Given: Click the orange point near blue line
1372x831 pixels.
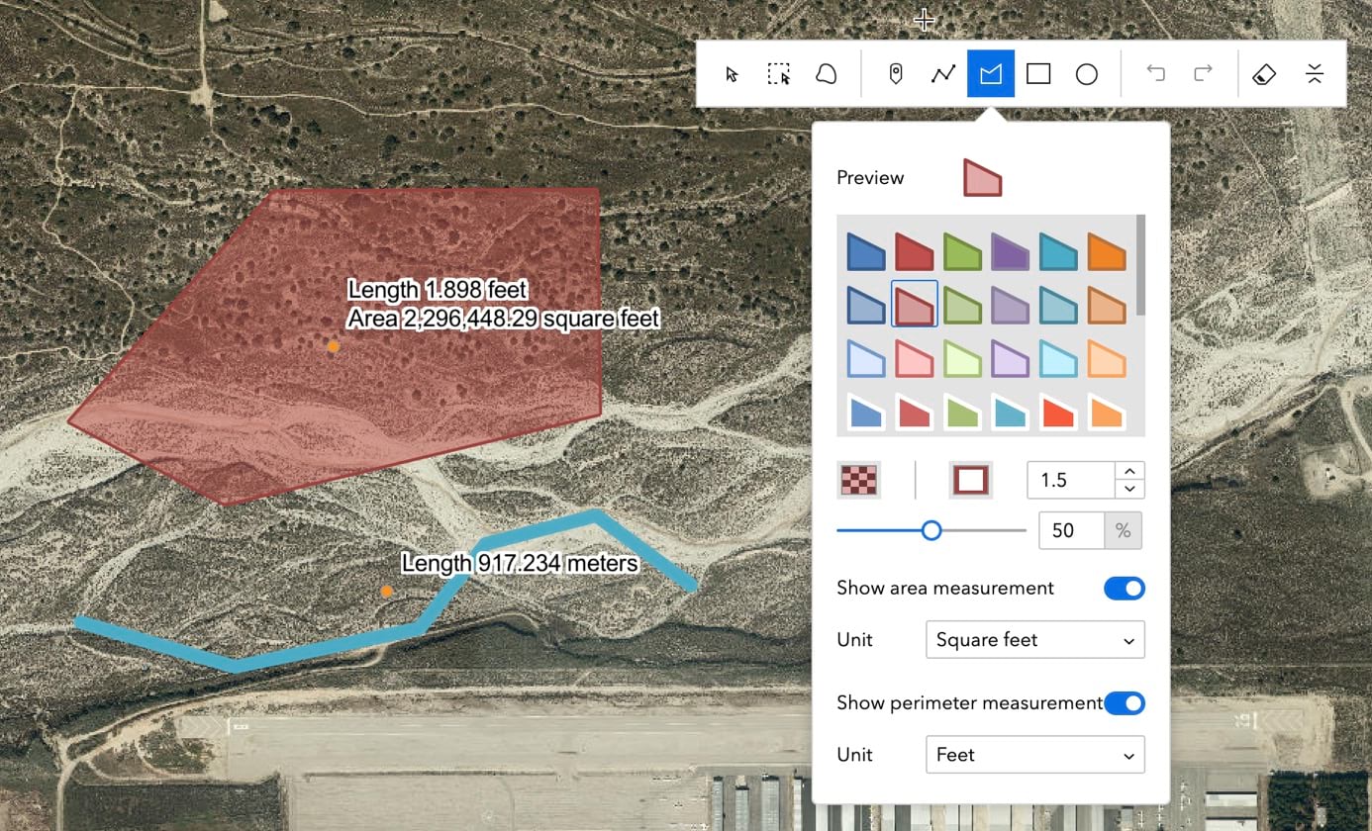Looking at the screenshot, I should pyautogui.click(x=387, y=592).
